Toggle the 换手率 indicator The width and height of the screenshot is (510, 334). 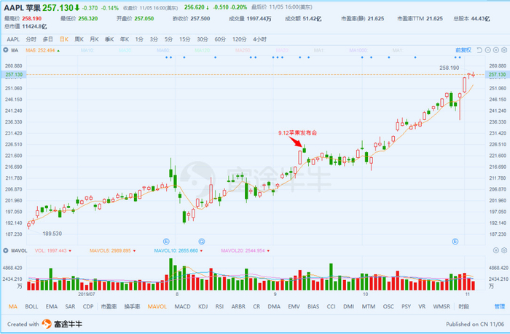click(x=132, y=306)
